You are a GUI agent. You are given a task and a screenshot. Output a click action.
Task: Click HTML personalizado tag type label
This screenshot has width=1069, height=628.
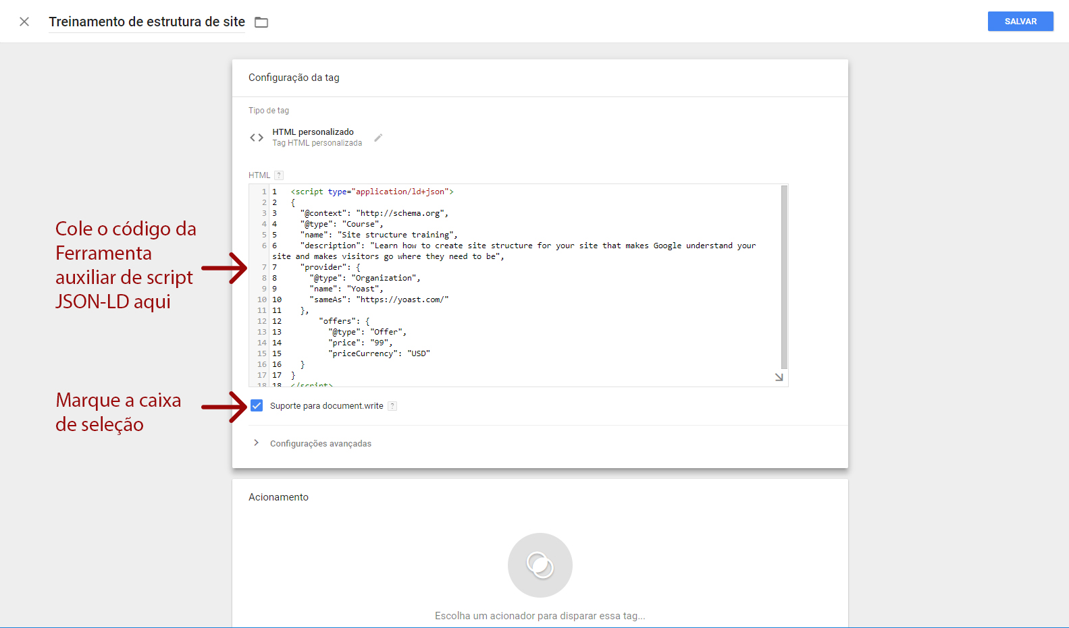(313, 132)
